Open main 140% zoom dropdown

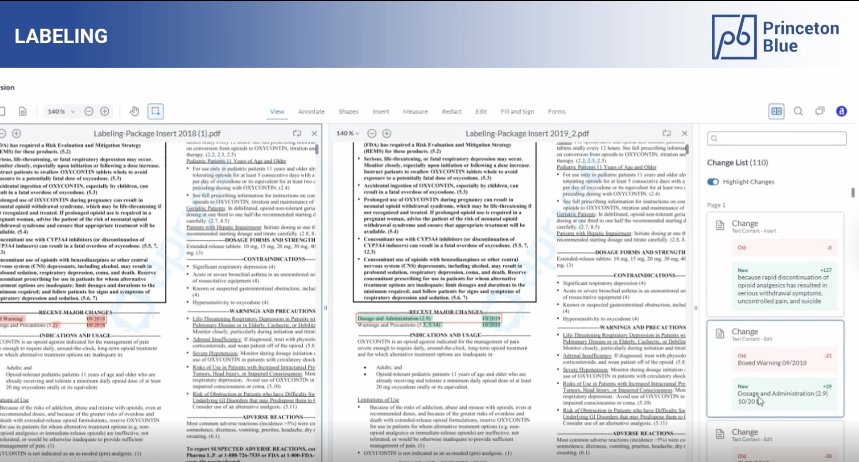pyautogui.click(x=61, y=111)
